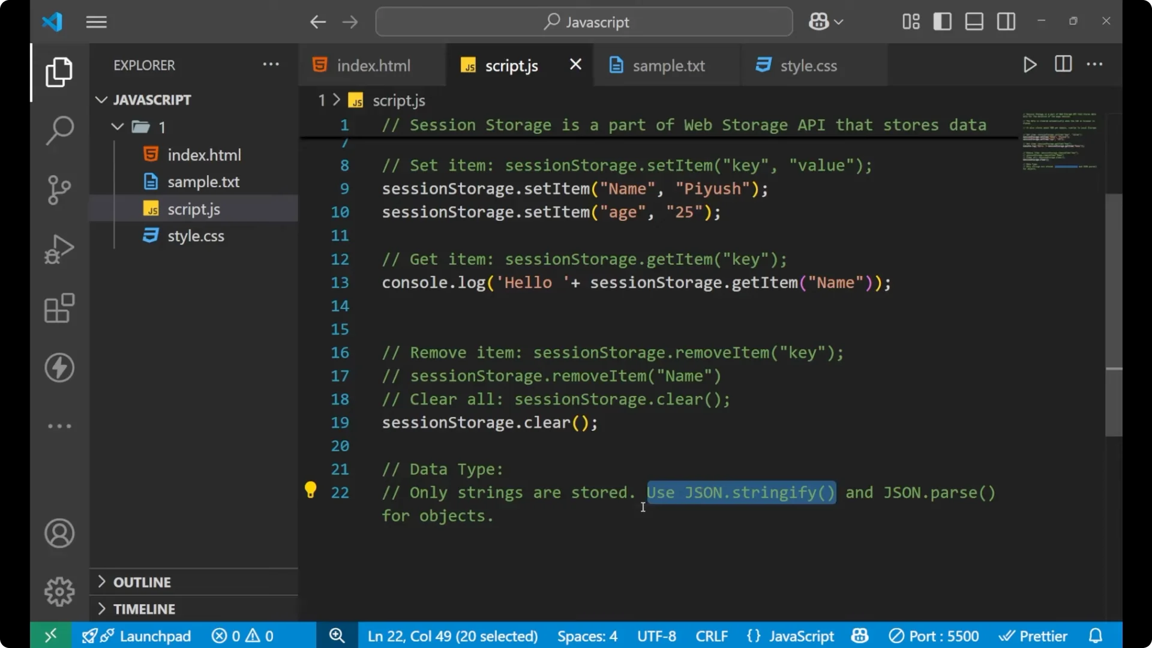Toggle the secondary side bar

point(1006,21)
